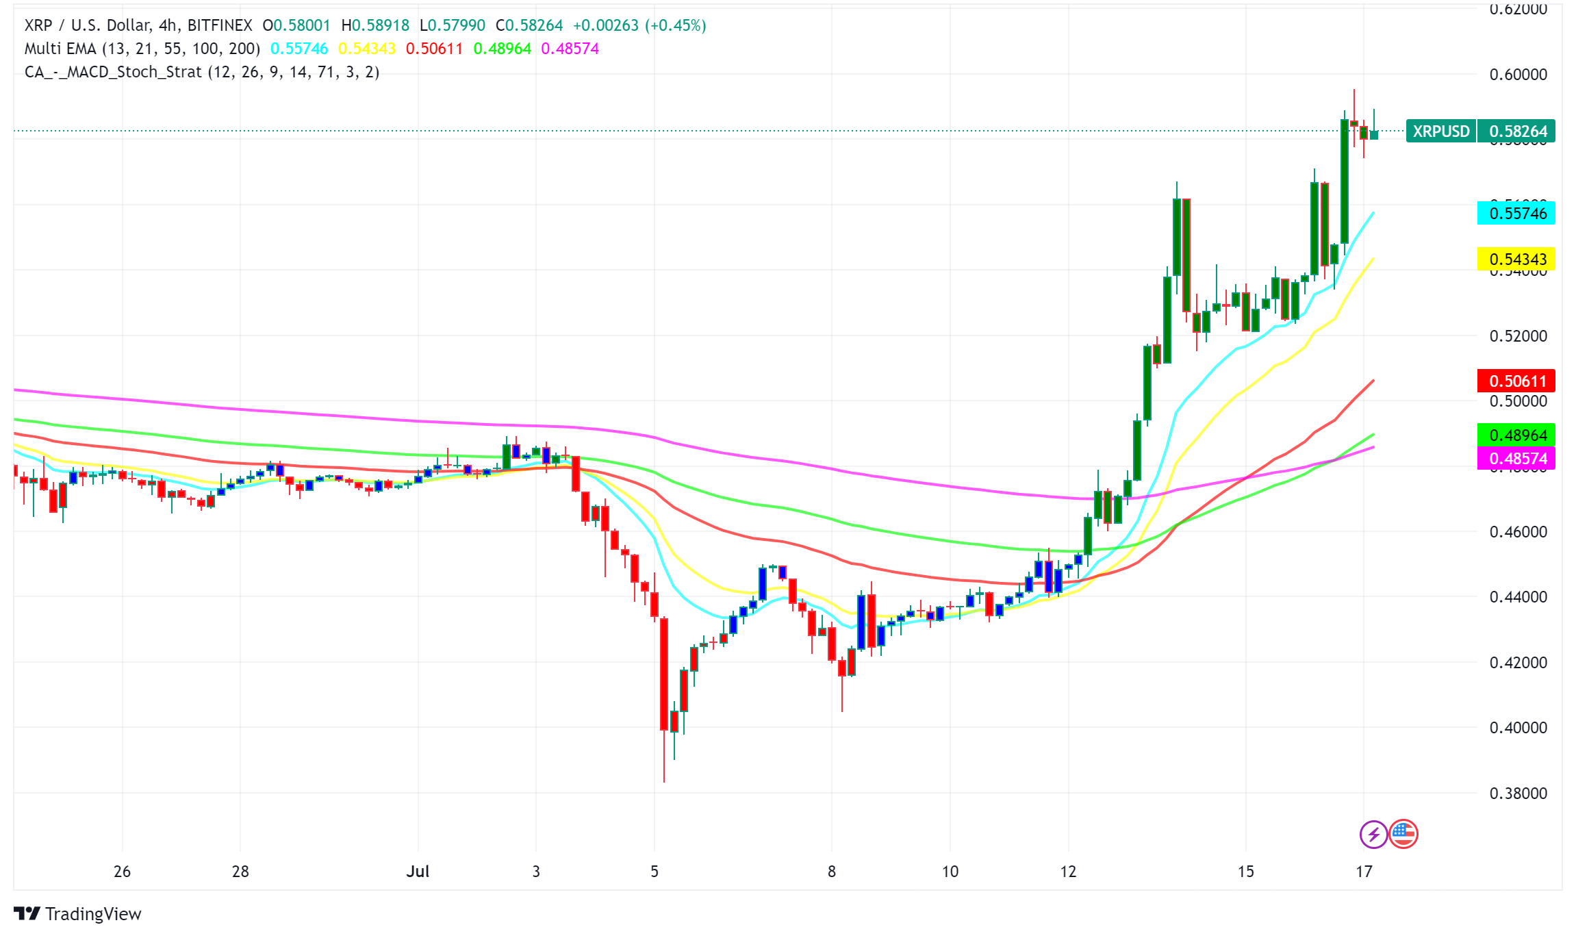Click the purple lightning bolt icon

click(1373, 834)
